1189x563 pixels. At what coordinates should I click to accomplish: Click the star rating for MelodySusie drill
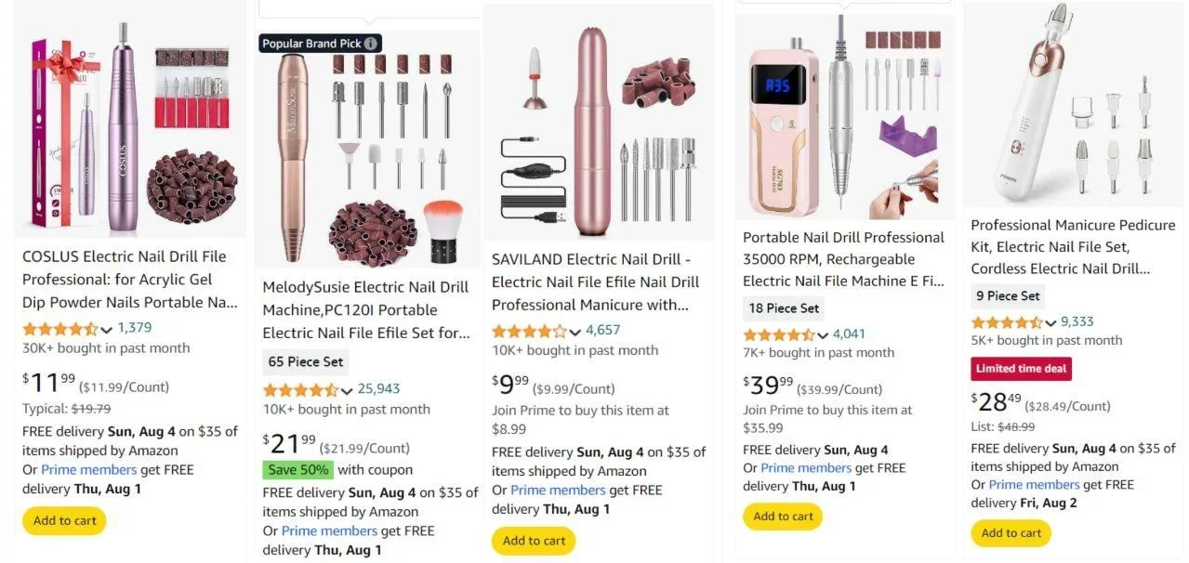[298, 389]
